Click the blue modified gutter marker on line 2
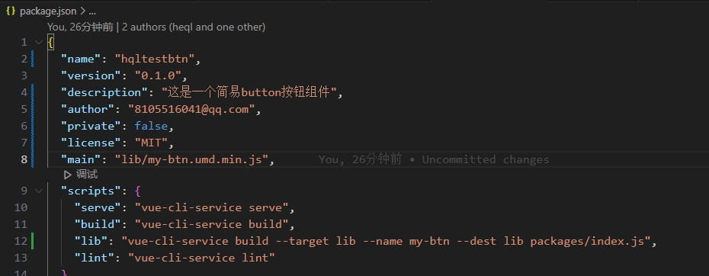Screen dimensions: 709x276 (x=32, y=59)
